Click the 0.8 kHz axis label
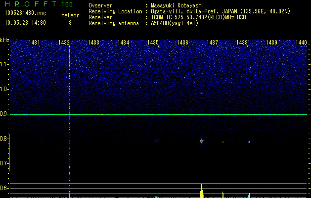Image resolution: width=311 pixels, height=198 pixels. (4, 139)
